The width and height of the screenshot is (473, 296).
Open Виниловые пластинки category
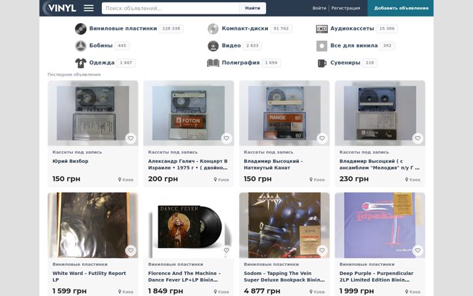point(123,29)
